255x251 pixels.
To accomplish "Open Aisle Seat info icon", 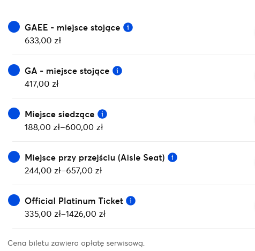I will tap(172, 157).
